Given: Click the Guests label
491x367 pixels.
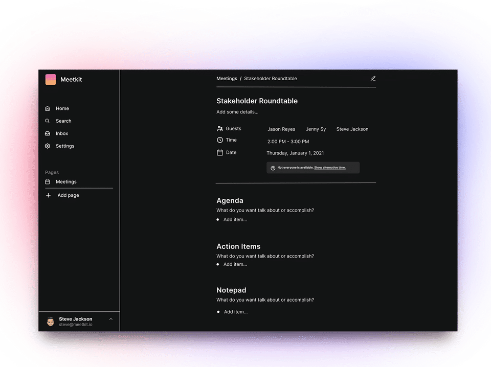Looking at the screenshot, I should point(233,129).
